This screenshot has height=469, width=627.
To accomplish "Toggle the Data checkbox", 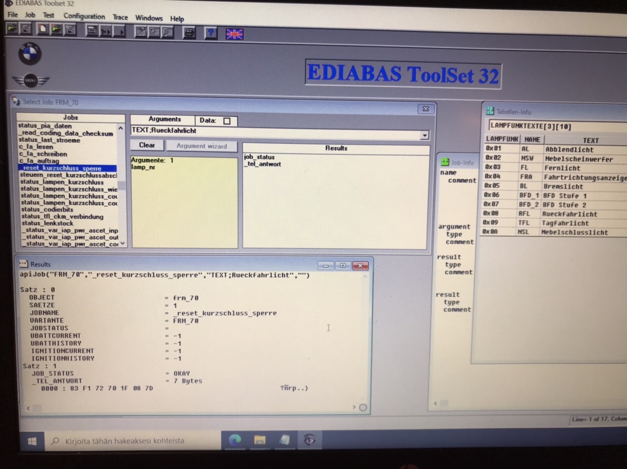I will (227, 121).
